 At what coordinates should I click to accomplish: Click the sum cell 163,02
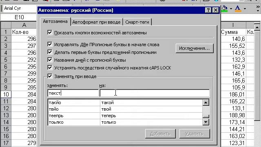(x=233, y=136)
